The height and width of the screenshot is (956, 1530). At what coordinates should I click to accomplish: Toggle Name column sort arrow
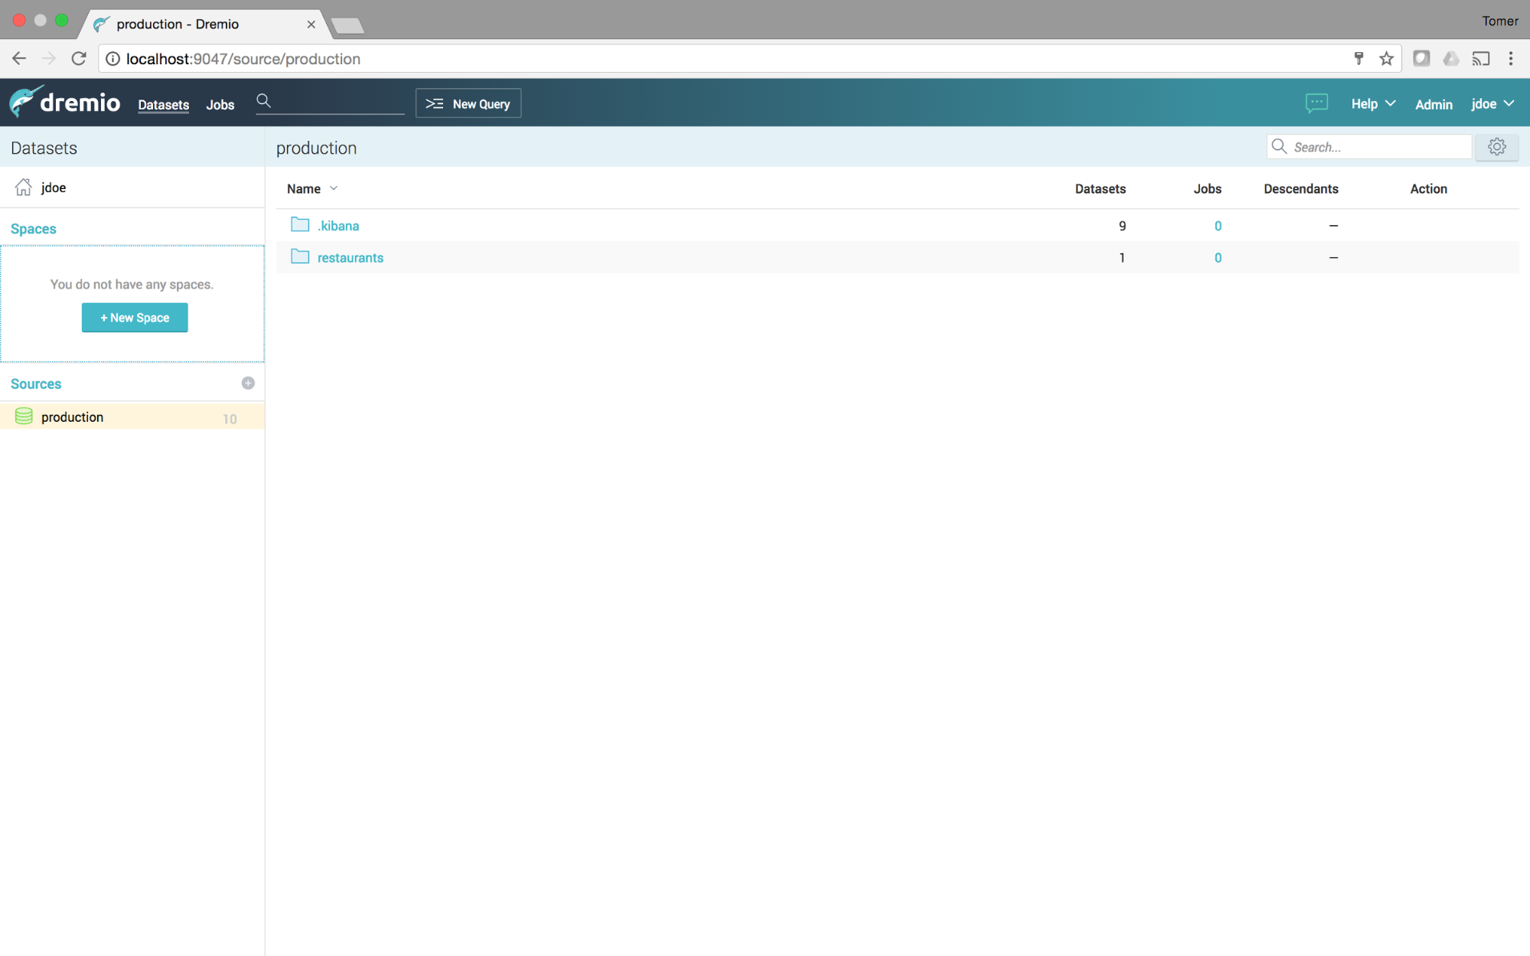pyautogui.click(x=334, y=189)
